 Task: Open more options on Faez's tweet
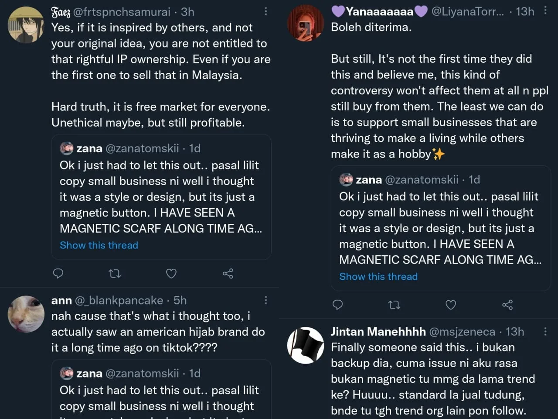tap(265, 12)
